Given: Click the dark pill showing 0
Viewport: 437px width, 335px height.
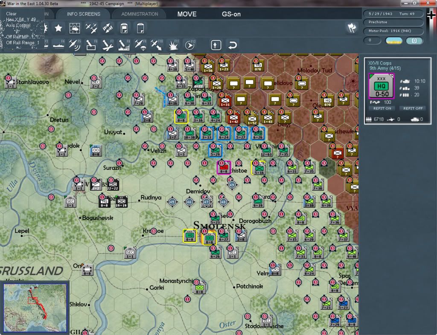Looking at the screenshot, I should click(372, 40).
